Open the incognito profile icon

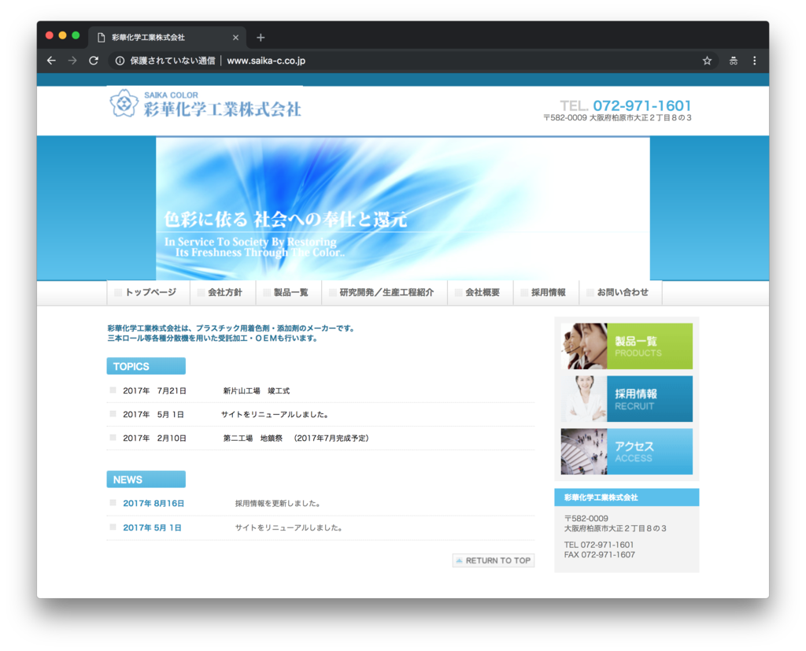pyautogui.click(x=734, y=61)
